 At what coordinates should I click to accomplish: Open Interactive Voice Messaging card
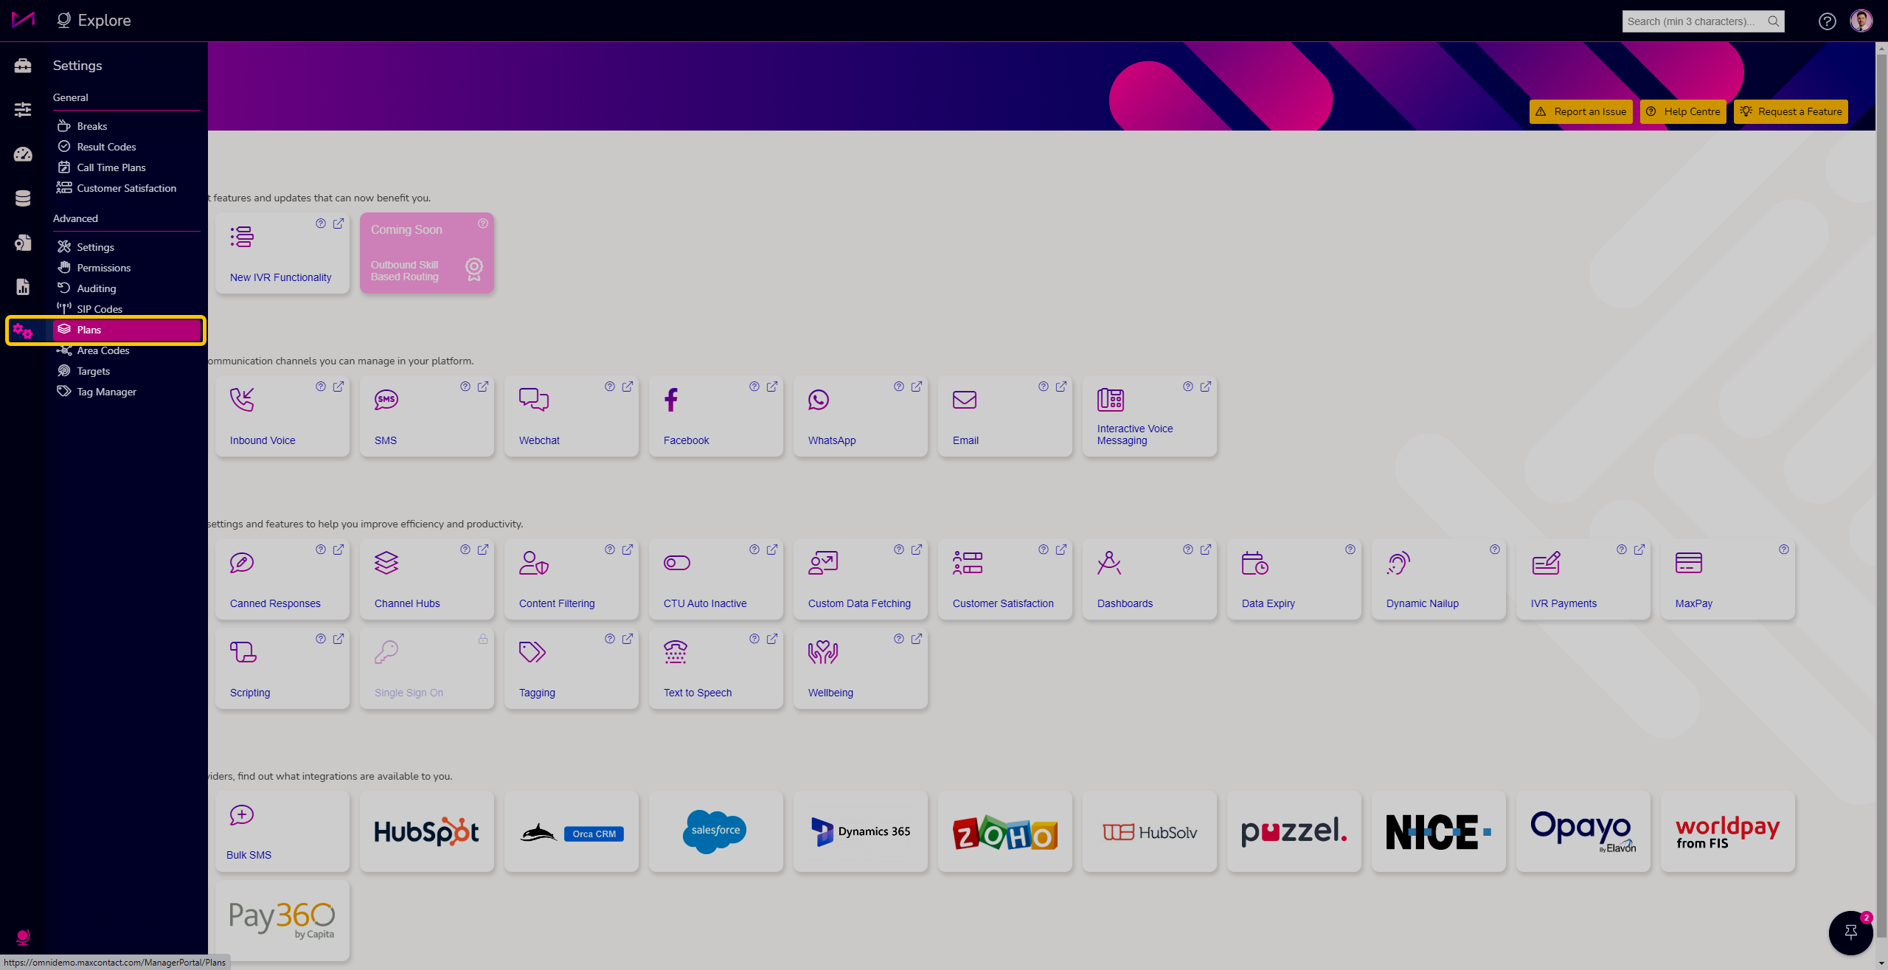click(1150, 416)
